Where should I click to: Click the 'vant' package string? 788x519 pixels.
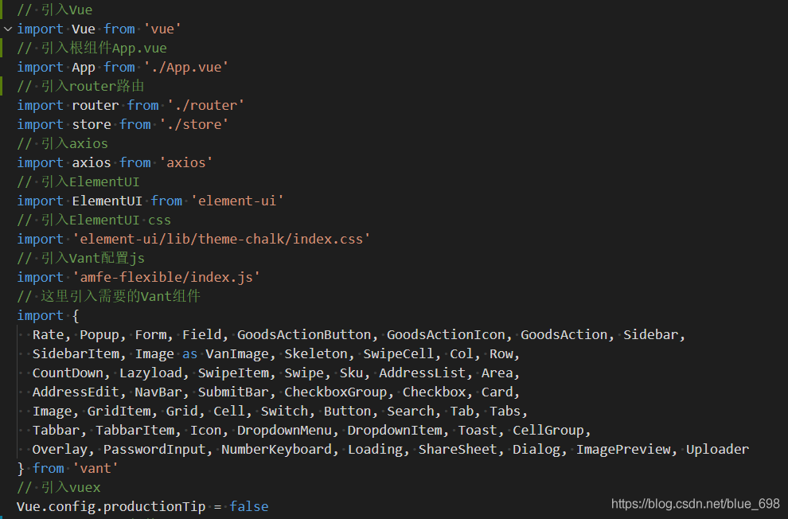(96, 468)
